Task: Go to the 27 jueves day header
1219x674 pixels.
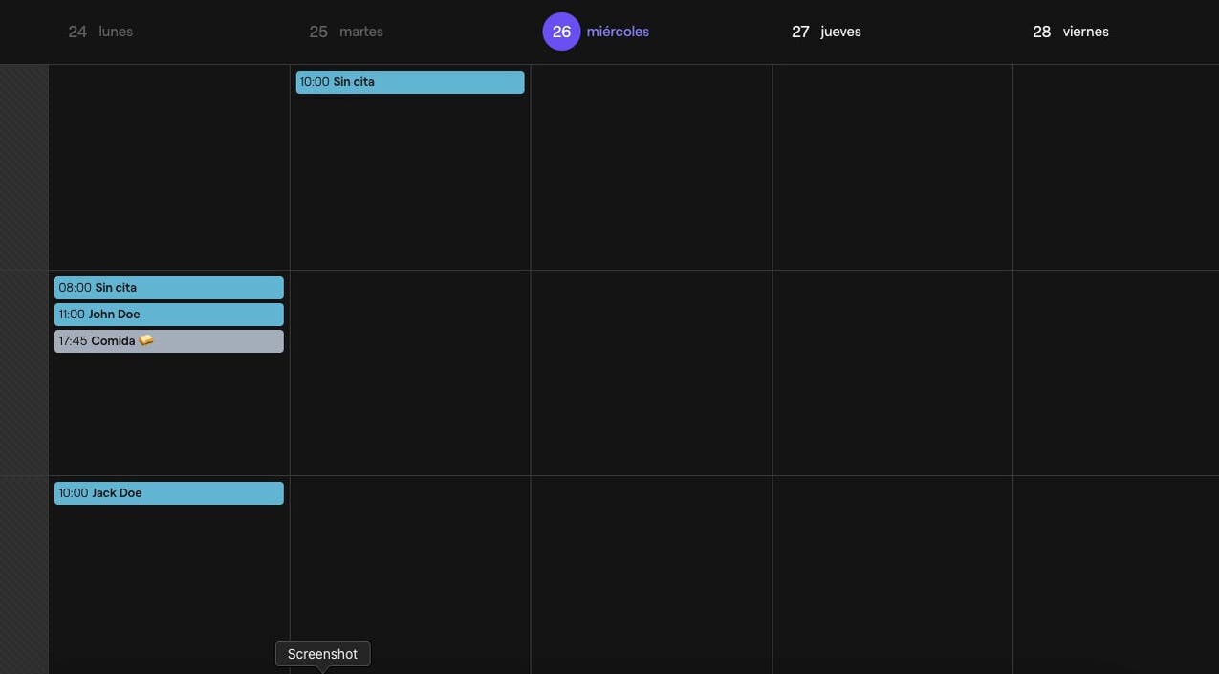Action: tap(826, 32)
